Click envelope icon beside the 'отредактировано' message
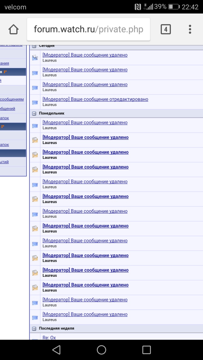 point(35,102)
